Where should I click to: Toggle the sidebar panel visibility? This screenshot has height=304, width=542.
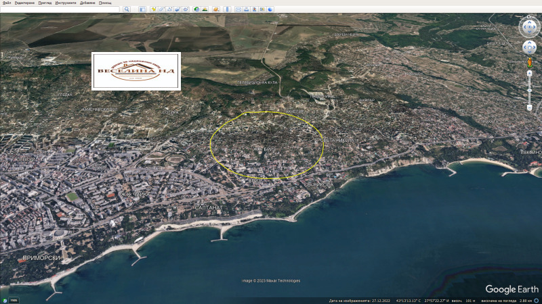pyautogui.click(x=142, y=9)
